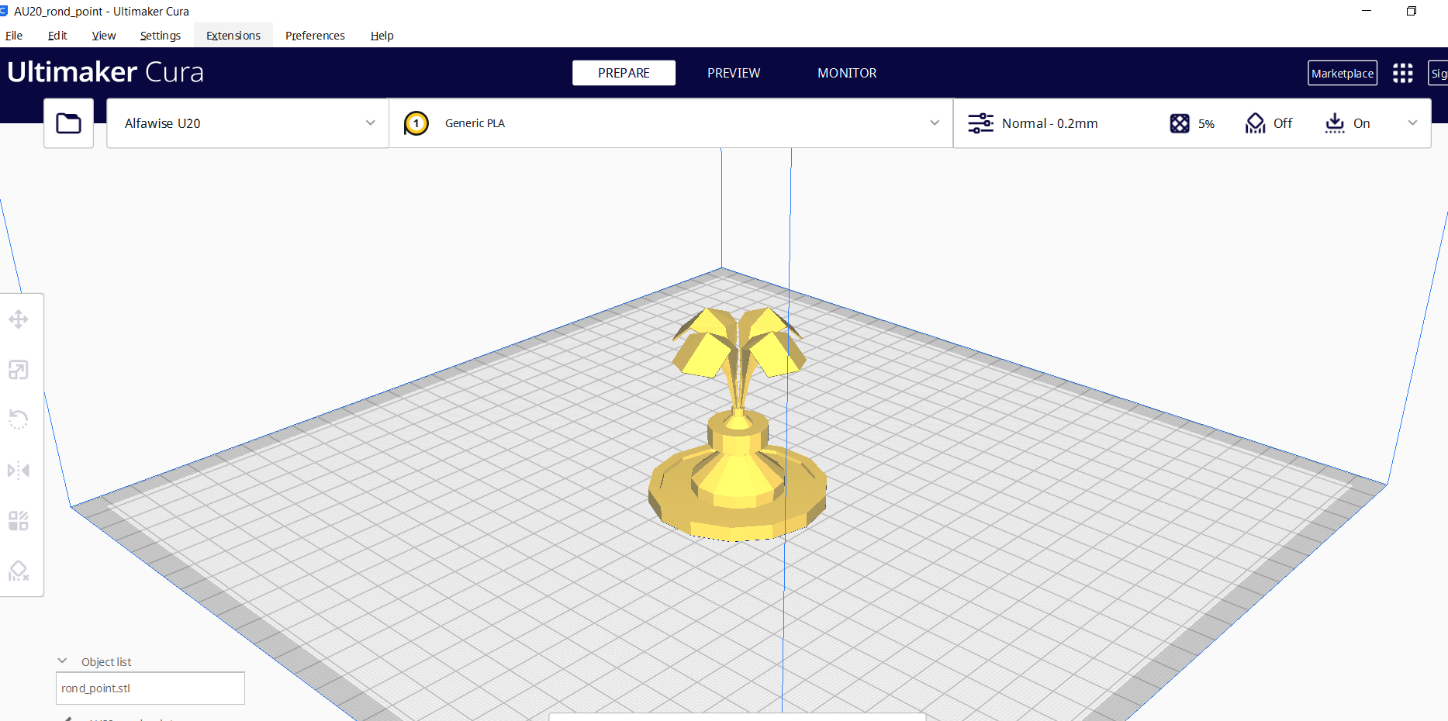1448x721 pixels.
Task: Open file folder icon button
Action: (x=69, y=123)
